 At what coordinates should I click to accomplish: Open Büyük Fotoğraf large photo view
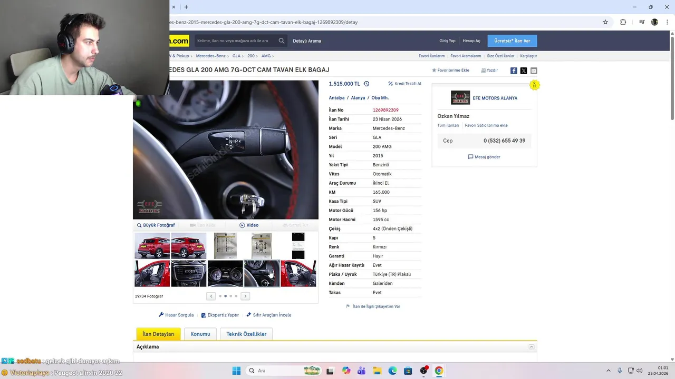156,225
